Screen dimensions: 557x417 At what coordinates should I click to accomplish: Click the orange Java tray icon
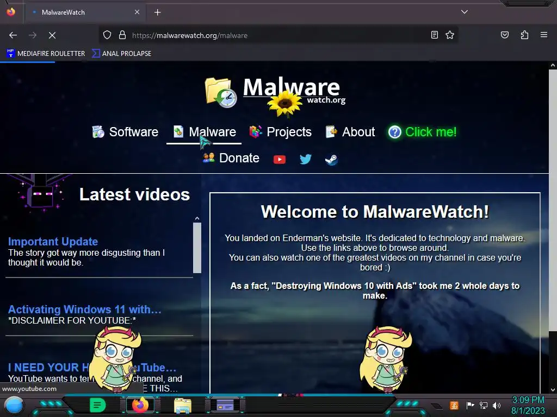454,405
